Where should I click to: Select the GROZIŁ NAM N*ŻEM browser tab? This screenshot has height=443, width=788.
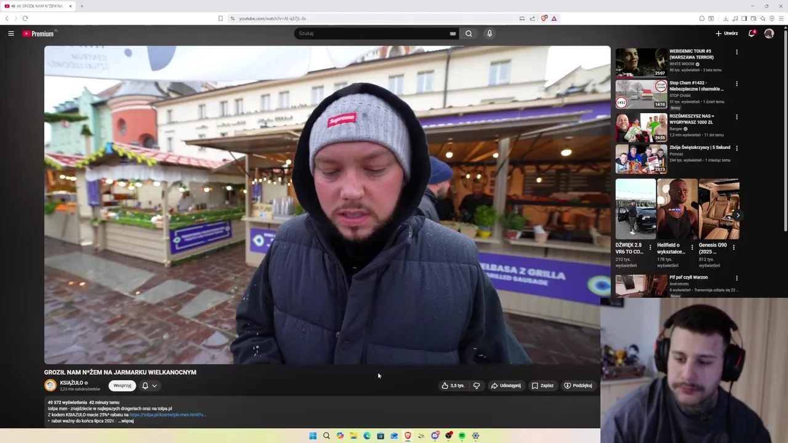click(38, 6)
